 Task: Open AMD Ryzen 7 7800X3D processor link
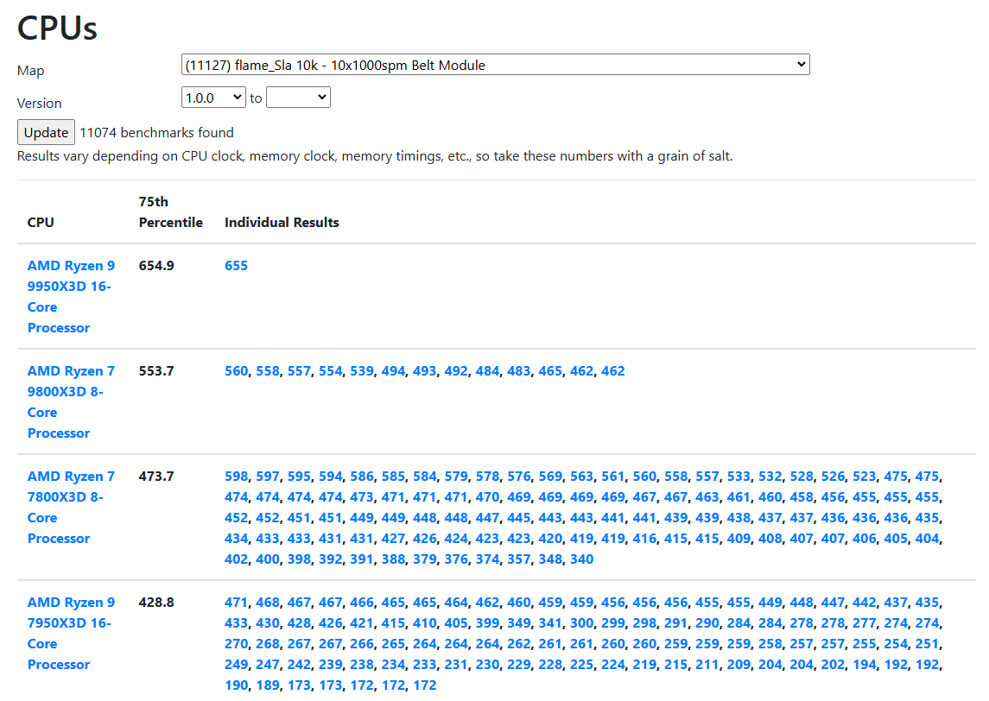pos(71,507)
